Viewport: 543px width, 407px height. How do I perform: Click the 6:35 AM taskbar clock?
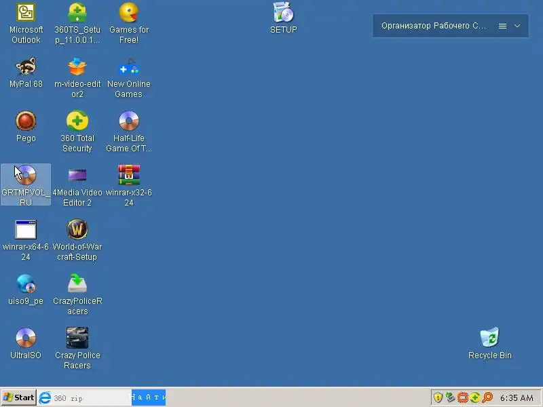(x=517, y=398)
